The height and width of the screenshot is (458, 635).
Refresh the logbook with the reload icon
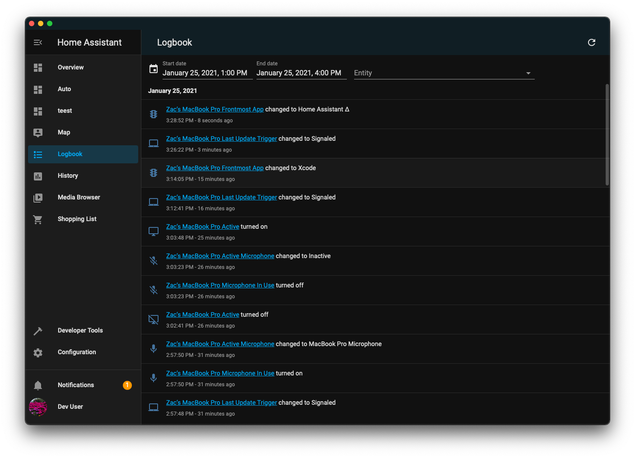(x=592, y=42)
